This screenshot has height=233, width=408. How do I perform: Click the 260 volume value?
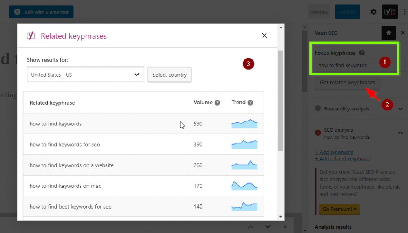198,165
